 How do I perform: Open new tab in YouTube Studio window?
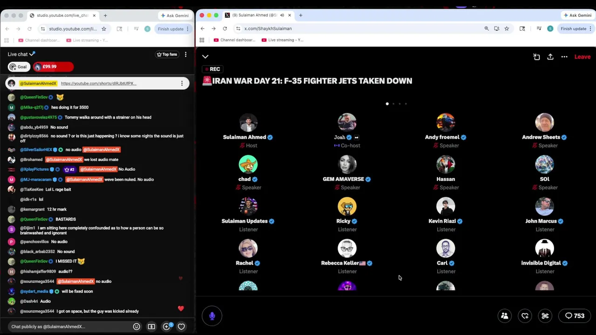(x=105, y=15)
